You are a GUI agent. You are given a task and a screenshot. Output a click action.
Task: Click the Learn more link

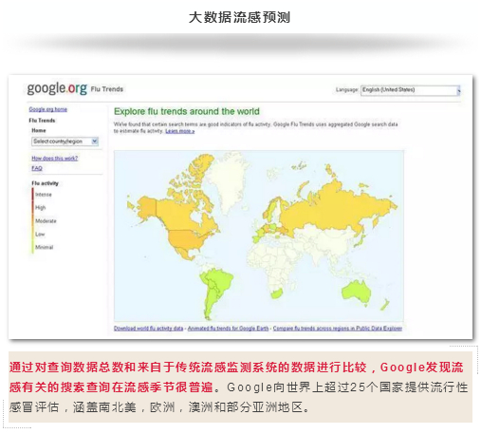(179, 131)
